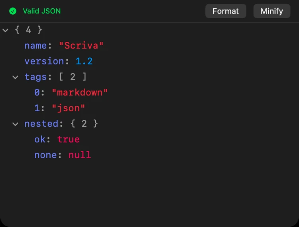Select the none key
This screenshot has width=299, height=227.
(45, 155)
